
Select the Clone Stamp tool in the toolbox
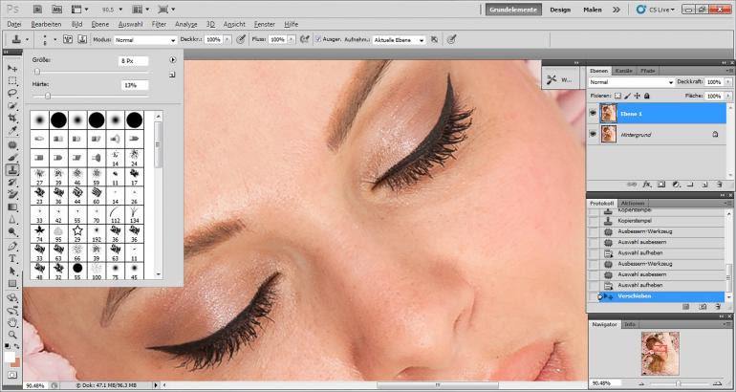tap(12, 170)
